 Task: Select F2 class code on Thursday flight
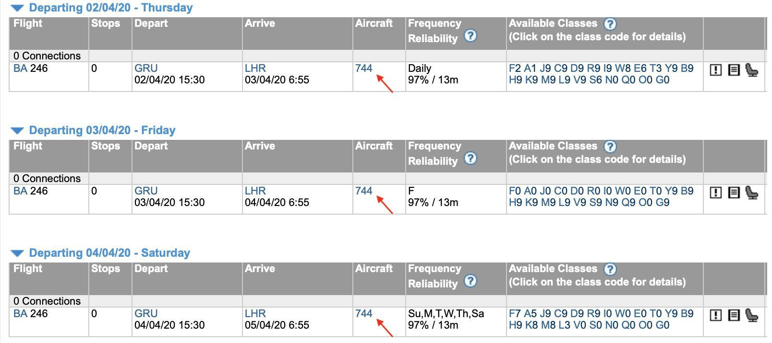click(x=515, y=69)
